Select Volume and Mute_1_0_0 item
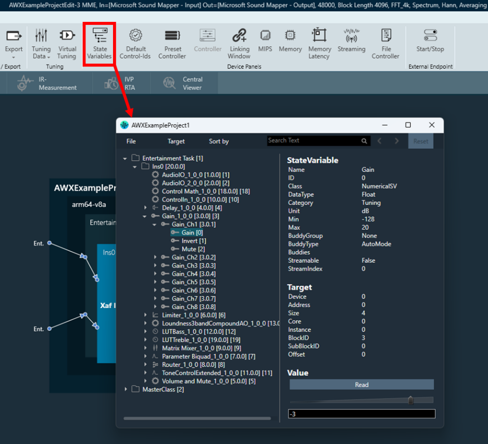 (208, 381)
